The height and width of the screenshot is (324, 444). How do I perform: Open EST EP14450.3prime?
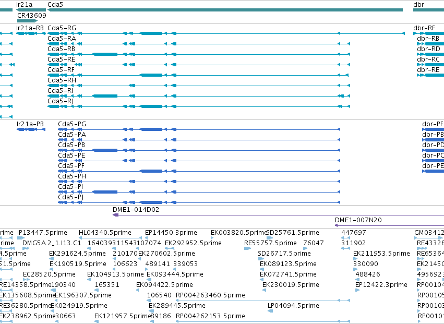(171, 233)
